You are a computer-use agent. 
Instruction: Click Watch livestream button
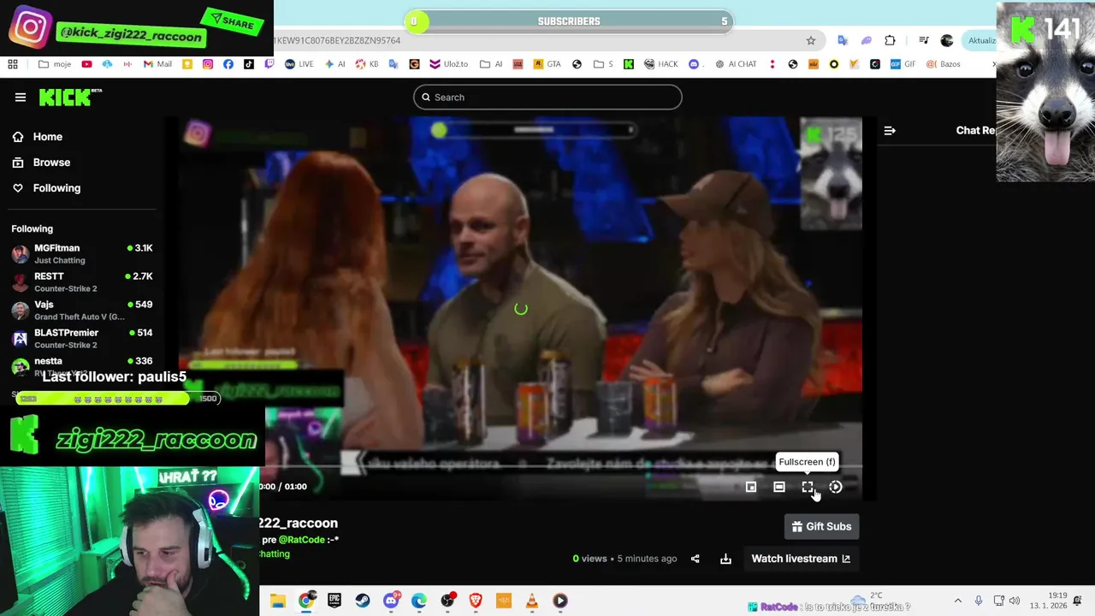point(801,559)
